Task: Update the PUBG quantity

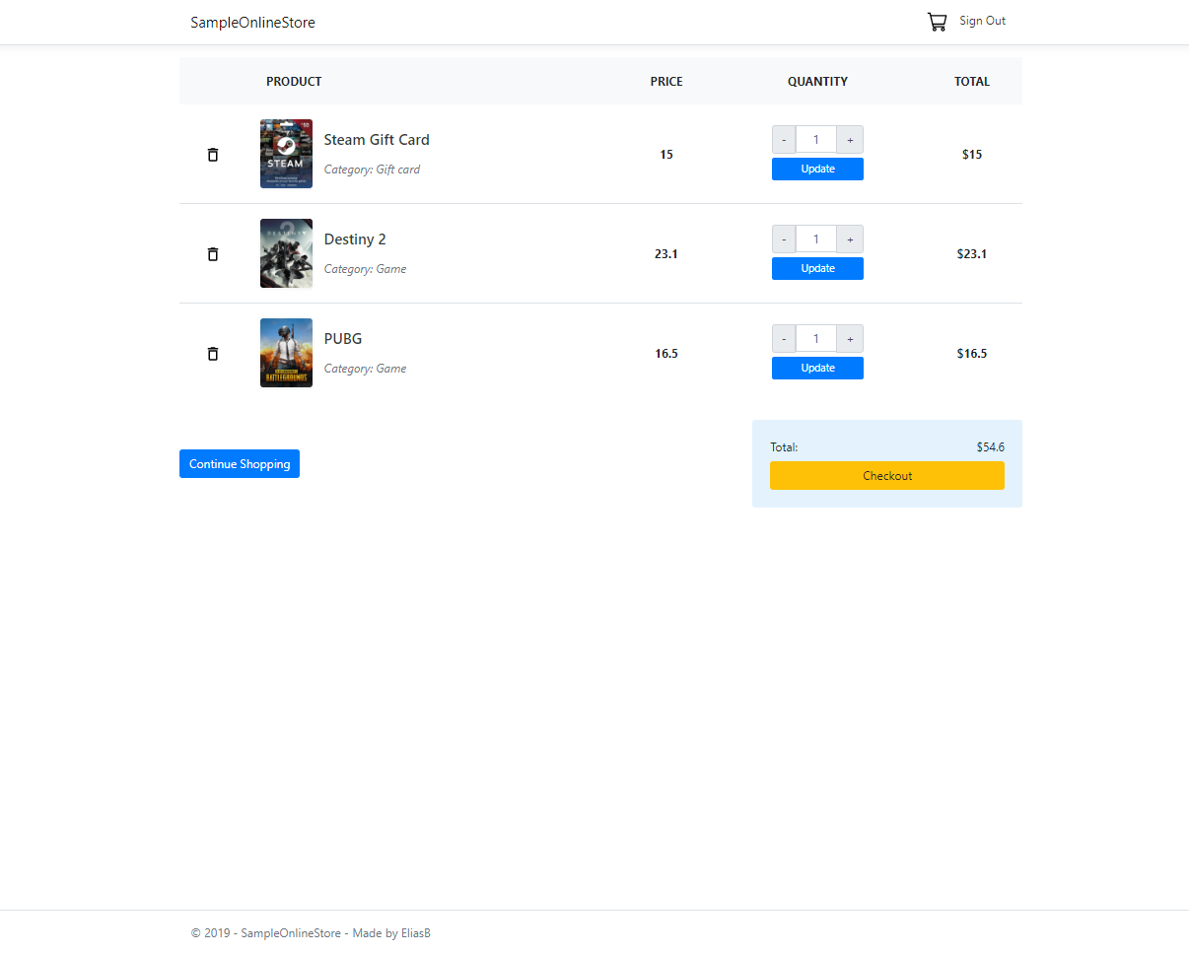Action: pos(817,369)
